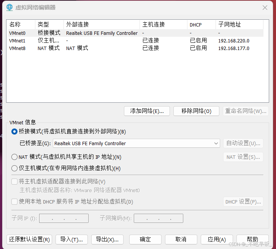Open the 已桥接至 adapter dropdown
The width and height of the screenshot is (276, 249).
point(136,143)
